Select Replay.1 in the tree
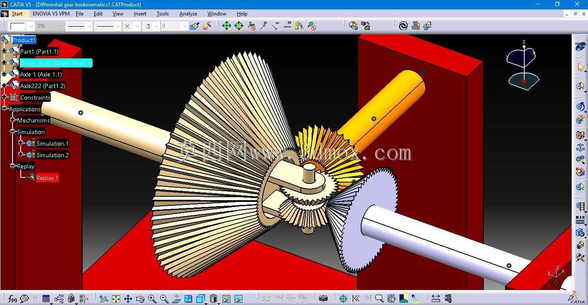 [x=47, y=178]
